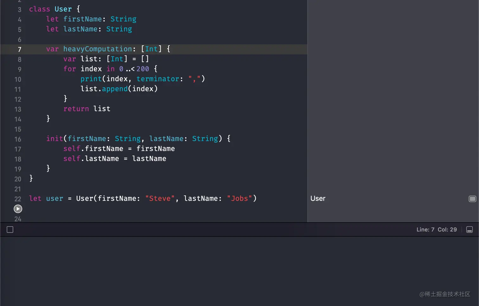
Task: Click the 'class' keyword on line 3
Action: pos(40,9)
